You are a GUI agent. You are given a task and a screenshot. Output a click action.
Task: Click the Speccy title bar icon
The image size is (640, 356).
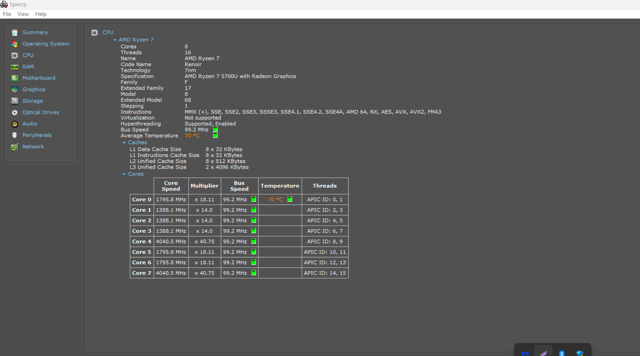(x=4, y=4)
